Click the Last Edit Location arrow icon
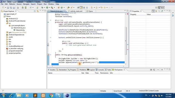This screenshot has width=175, height=98. [x=101, y=8]
